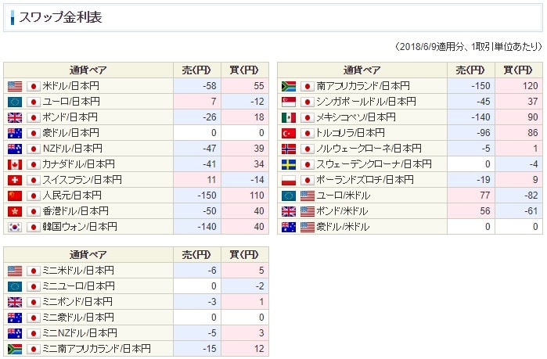547x359 pixels.
Task: Click the Japan flag in 米ドル/日本円 row
Action: point(34,86)
